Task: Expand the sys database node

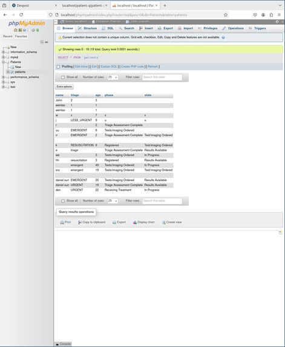Action: coord(3,82)
